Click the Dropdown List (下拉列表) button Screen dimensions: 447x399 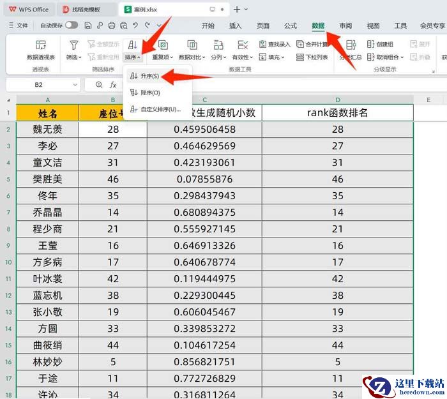pos(313,57)
